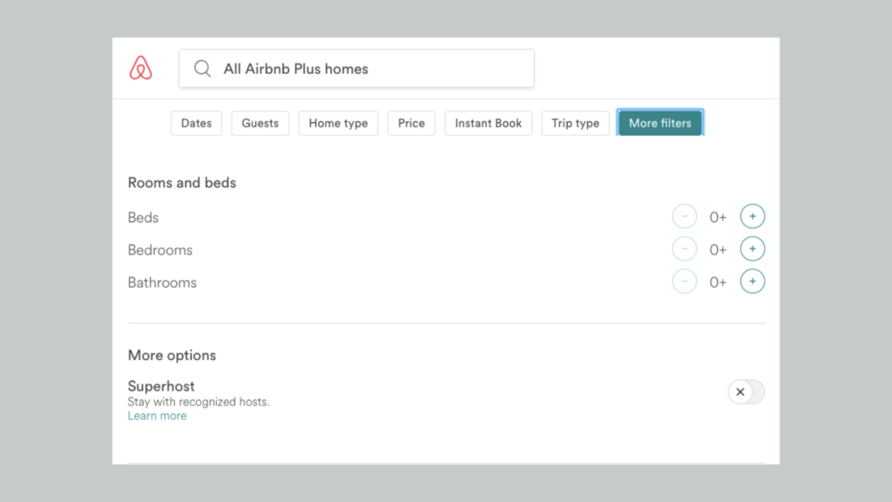This screenshot has height=502, width=892.
Task: Decrease Bedrooms count with minus icon
Action: (685, 248)
